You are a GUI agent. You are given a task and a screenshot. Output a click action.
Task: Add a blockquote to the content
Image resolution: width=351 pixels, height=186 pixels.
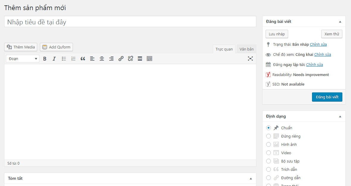(x=83, y=59)
